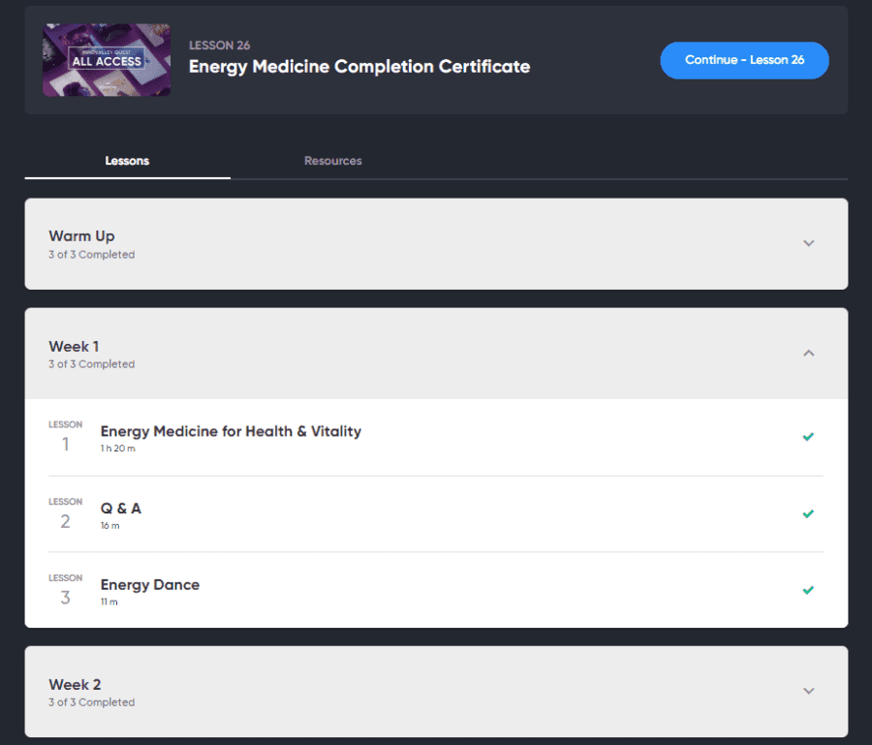
Task: Open Energy Medicine Completion Certificate title
Action: point(359,67)
